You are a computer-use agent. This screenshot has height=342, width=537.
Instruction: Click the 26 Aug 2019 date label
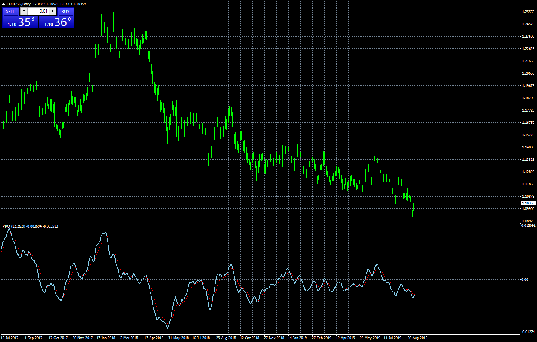point(417,338)
